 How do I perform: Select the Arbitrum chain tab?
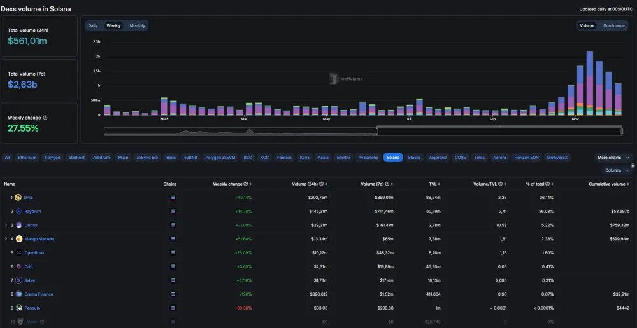click(101, 157)
